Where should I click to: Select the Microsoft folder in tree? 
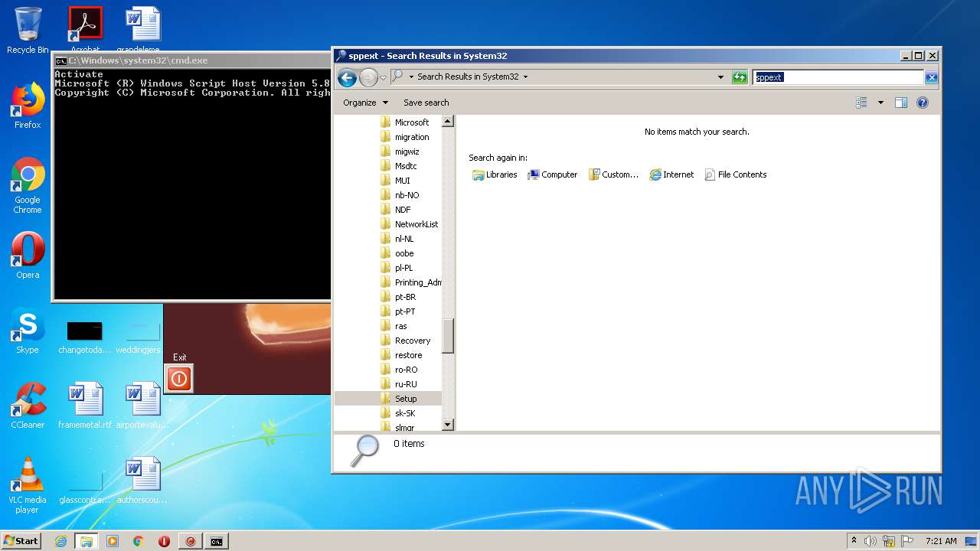pos(410,122)
